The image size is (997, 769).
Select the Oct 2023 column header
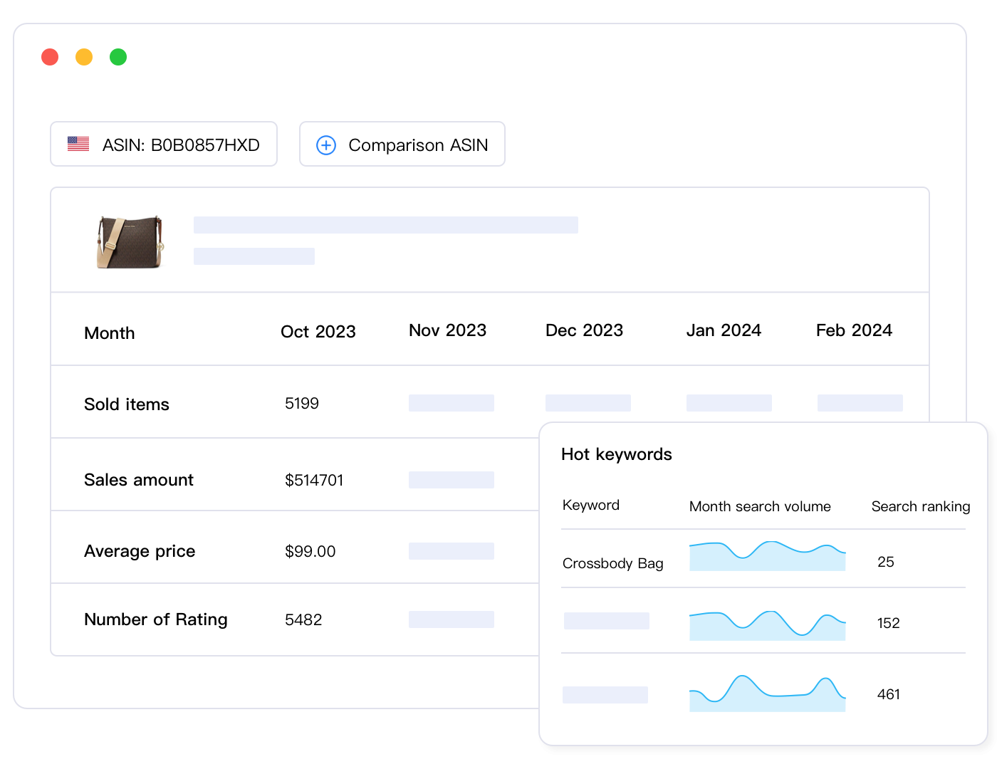[318, 332]
